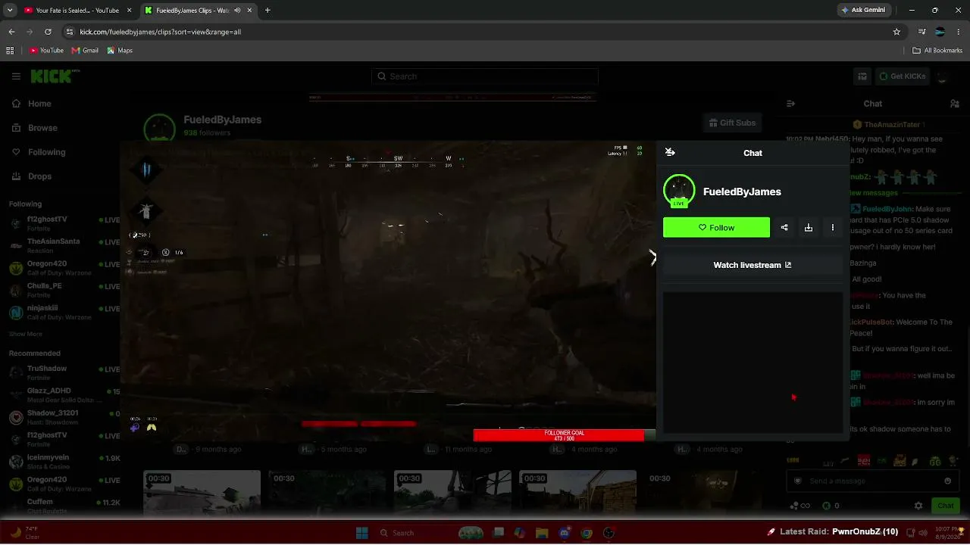The width and height of the screenshot is (970, 545).
Task: Click the green Chat send button
Action: (946, 506)
